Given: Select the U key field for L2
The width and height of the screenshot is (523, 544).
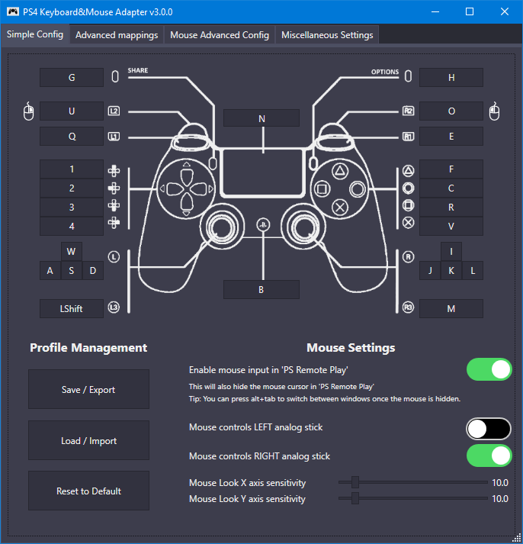Looking at the screenshot, I should coord(72,111).
